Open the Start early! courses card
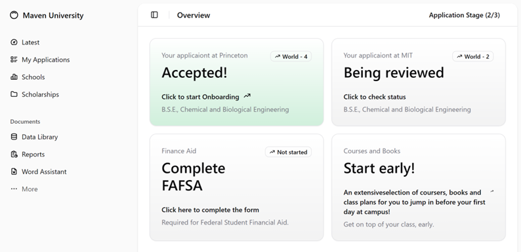Viewport: 521px width, 252px height. point(419,187)
